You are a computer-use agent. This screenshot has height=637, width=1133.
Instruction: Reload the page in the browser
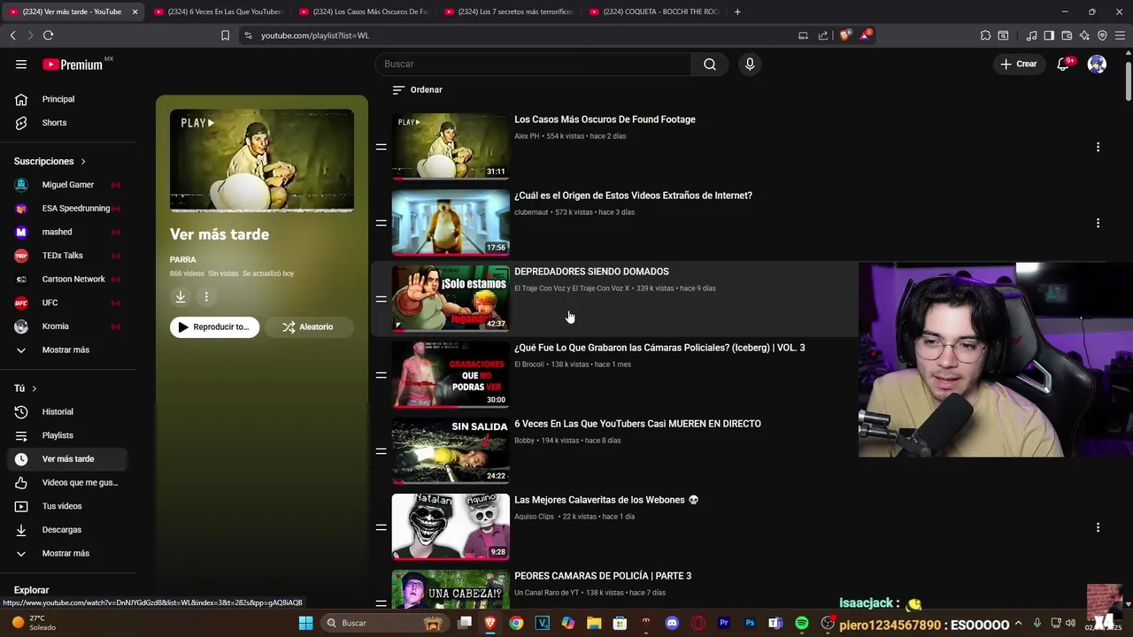(x=48, y=35)
